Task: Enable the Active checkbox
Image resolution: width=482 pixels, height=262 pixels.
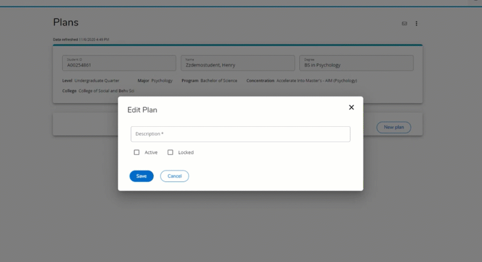Action: 137,152
